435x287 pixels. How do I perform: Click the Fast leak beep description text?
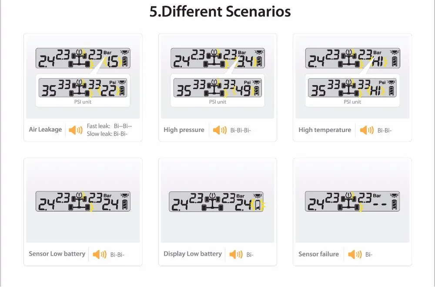(109, 126)
